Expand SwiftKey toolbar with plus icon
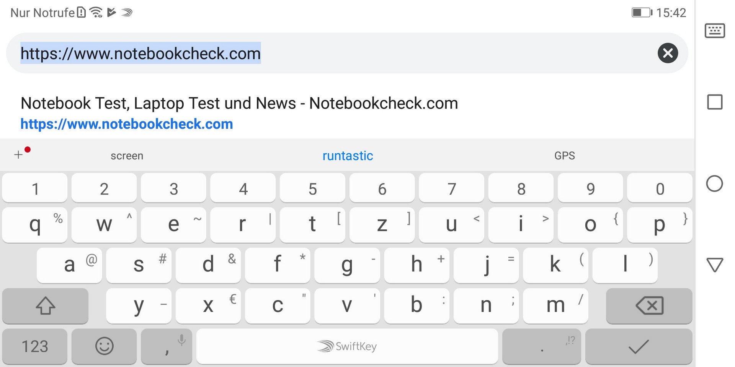The width and height of the screenshot is (735, 367). tap(19, 155)
